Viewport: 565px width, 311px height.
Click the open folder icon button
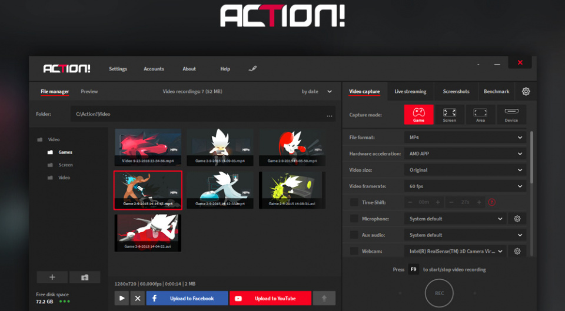(85, 277)
